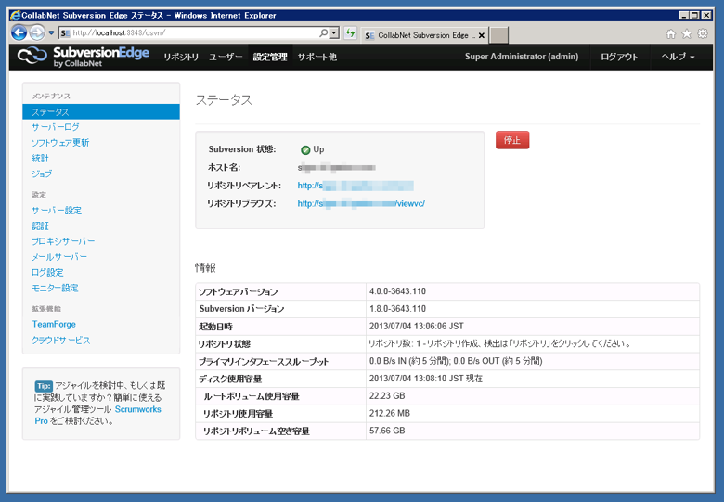Click the root volume value 22.23 GB
Image resolution: width=724 pixels, height=502 pixels.
click(x=387, y=396)
